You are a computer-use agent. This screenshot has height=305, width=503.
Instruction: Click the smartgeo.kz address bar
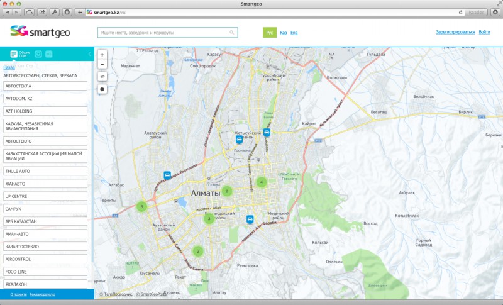(x=273, y=12)
